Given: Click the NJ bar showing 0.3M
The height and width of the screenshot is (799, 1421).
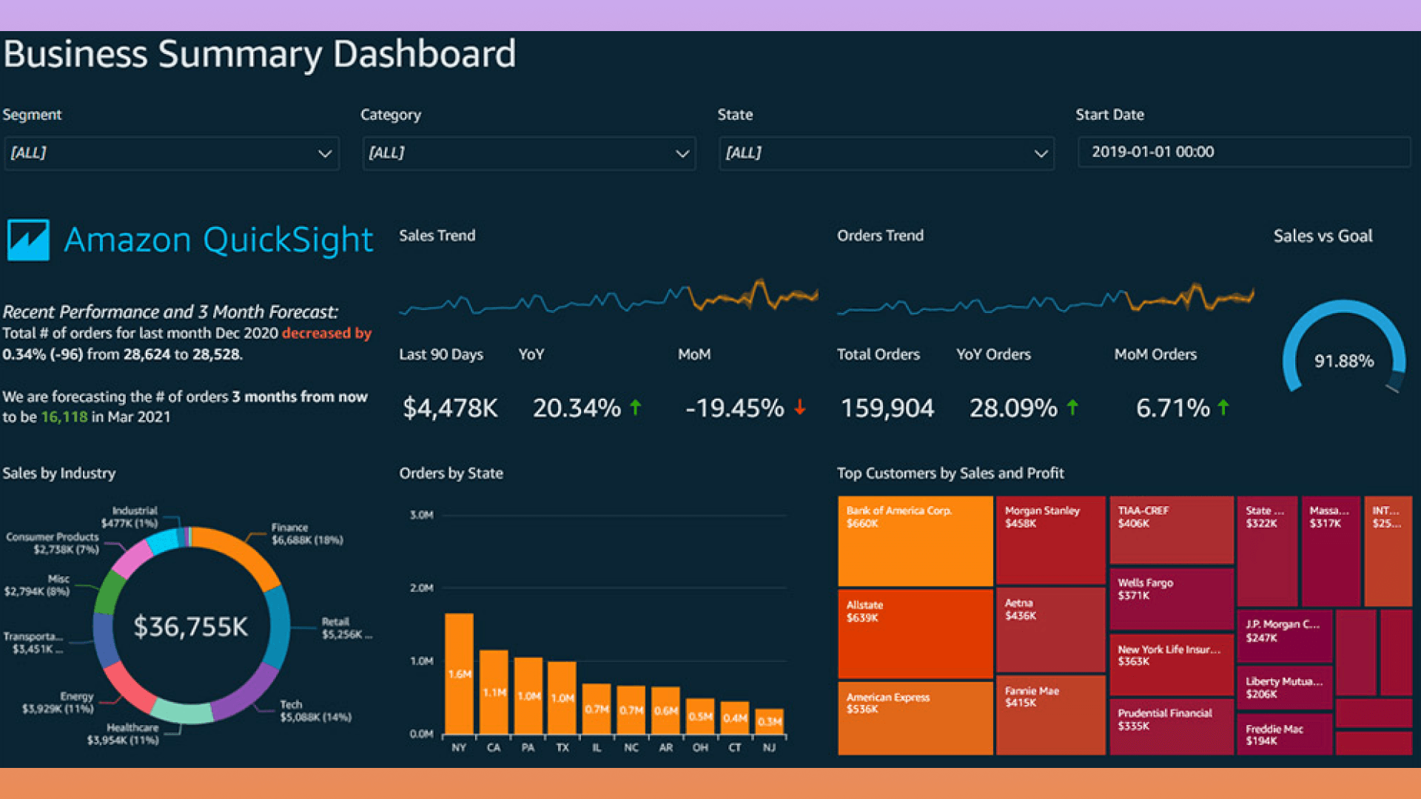Looking at the screenshot, I should tap(770, 721).
